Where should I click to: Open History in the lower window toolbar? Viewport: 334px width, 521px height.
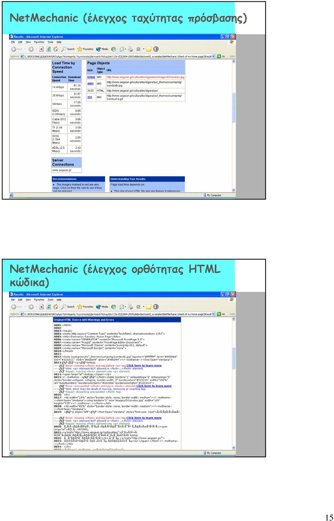pos(113,307)
